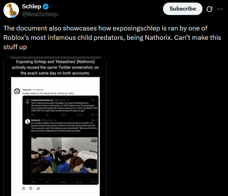228x196 pixels.
Task: Click the image caption heading 'Exposing Schlep and Natashreo'
Action: point(55,67)
